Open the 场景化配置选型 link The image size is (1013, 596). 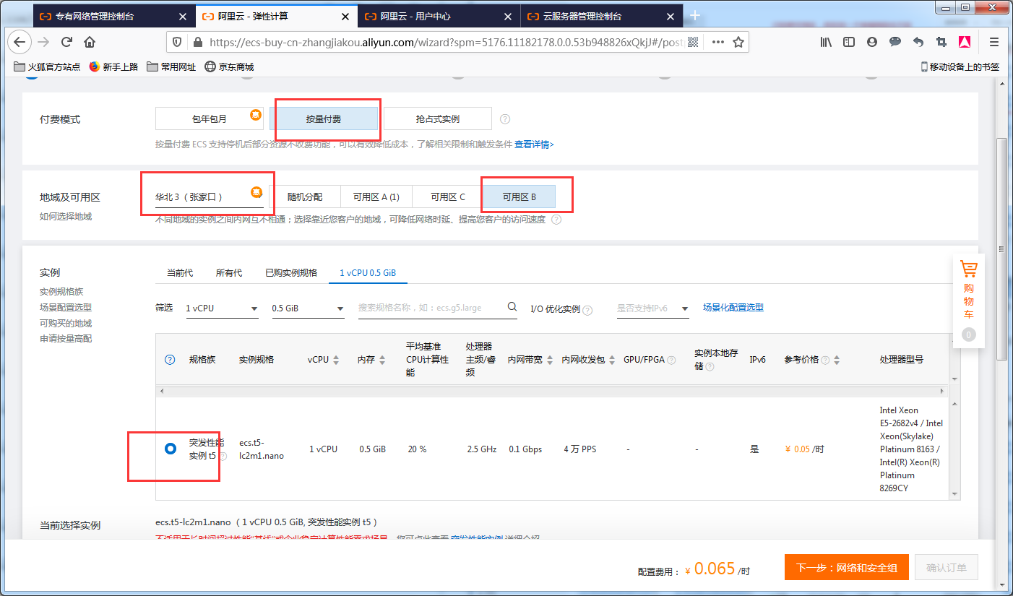click(733, 308)
